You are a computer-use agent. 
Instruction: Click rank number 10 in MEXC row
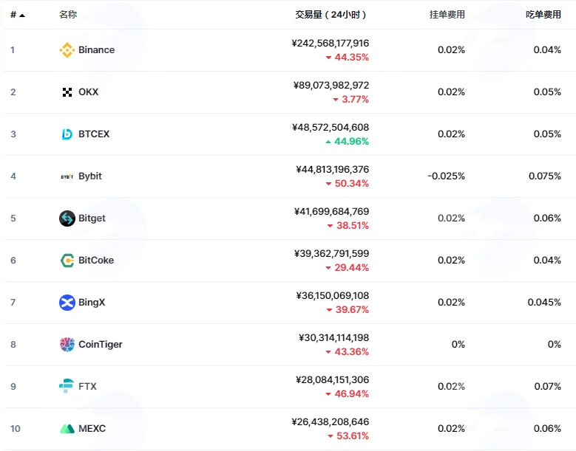coord(16,429)
